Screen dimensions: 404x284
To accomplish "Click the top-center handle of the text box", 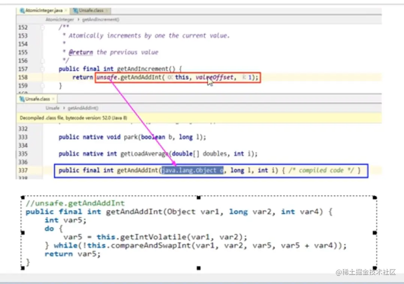I will pos(198,197).
